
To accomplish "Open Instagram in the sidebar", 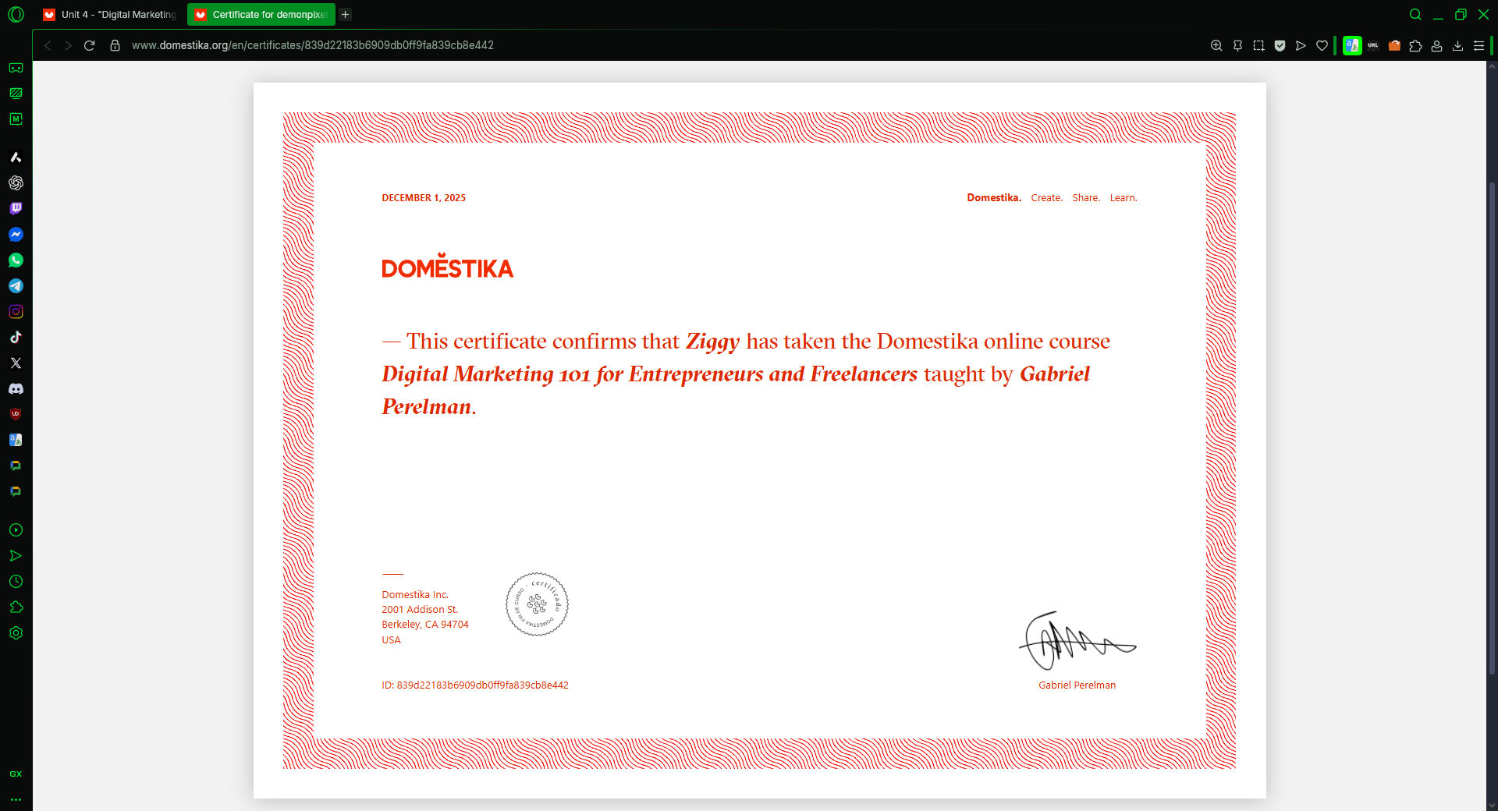I will coord(16,312).
